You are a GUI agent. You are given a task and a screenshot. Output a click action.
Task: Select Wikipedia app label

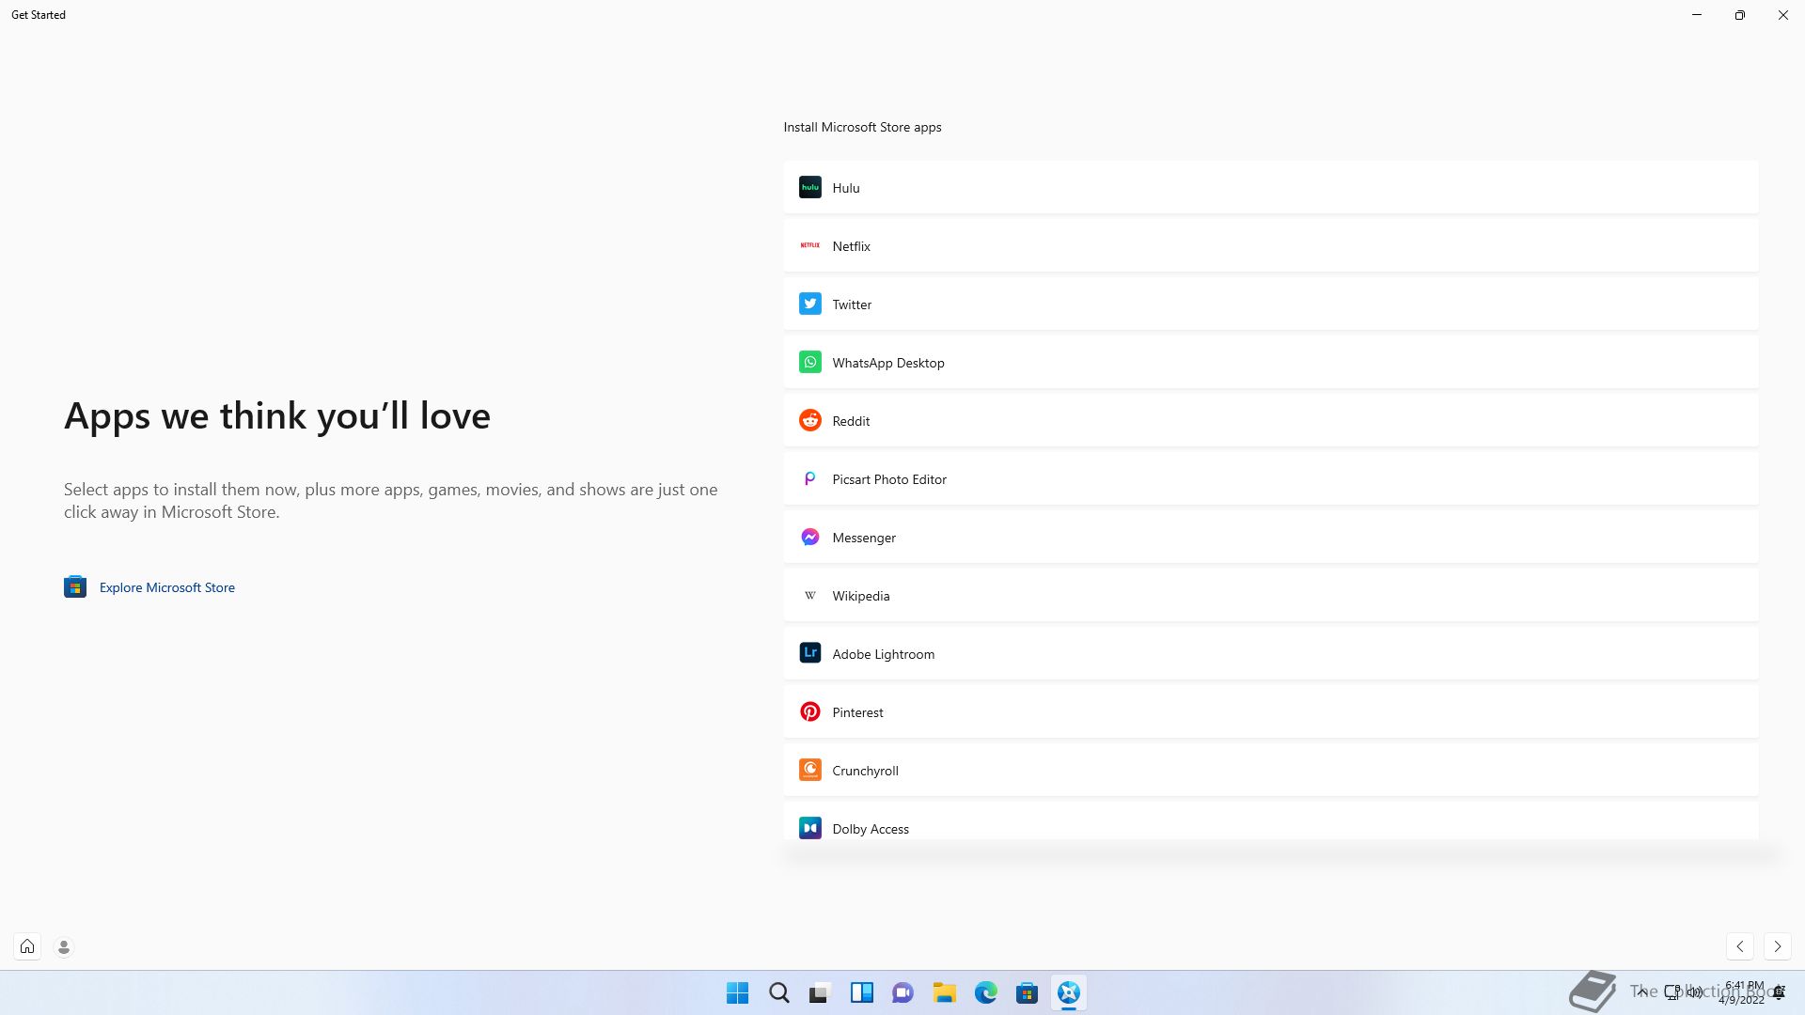(x=860, y=596)
